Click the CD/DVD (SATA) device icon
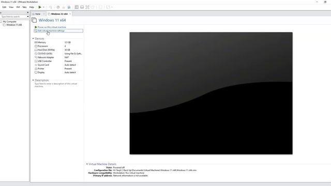 (36, 54)
